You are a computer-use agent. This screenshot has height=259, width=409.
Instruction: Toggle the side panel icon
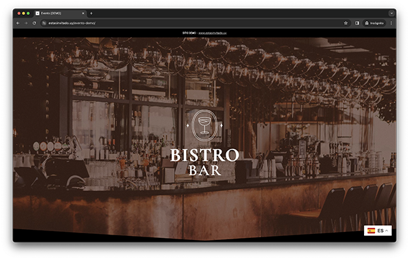click(x=357, y=23)
